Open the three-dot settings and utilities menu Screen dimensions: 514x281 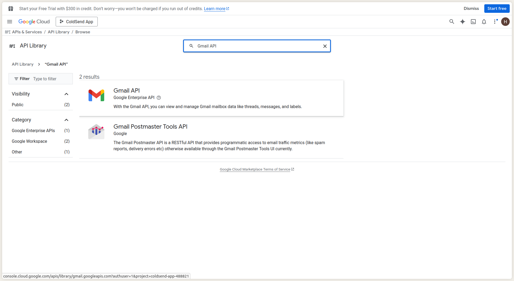pyautogui.click(x=495, y=22)
